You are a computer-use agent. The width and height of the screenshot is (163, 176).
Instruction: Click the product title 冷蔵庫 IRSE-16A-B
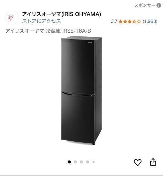(x=69, y=31)
